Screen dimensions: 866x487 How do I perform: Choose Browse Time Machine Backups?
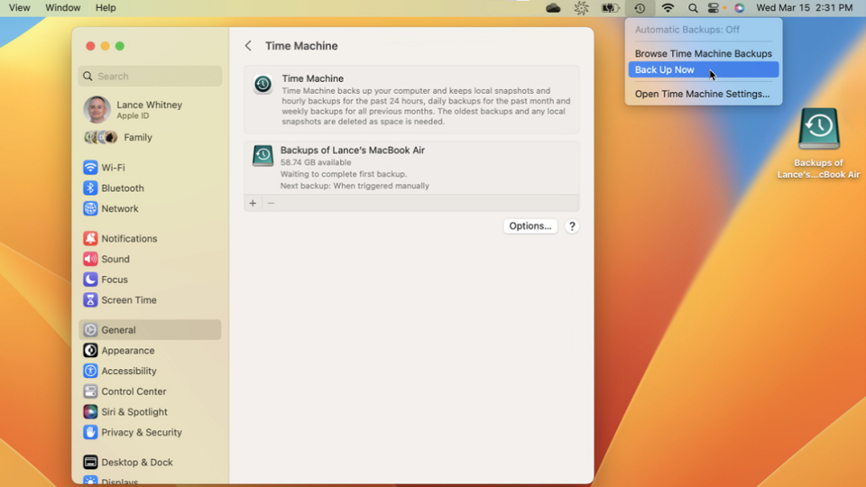pyautogui.click(x=703, y=54)
